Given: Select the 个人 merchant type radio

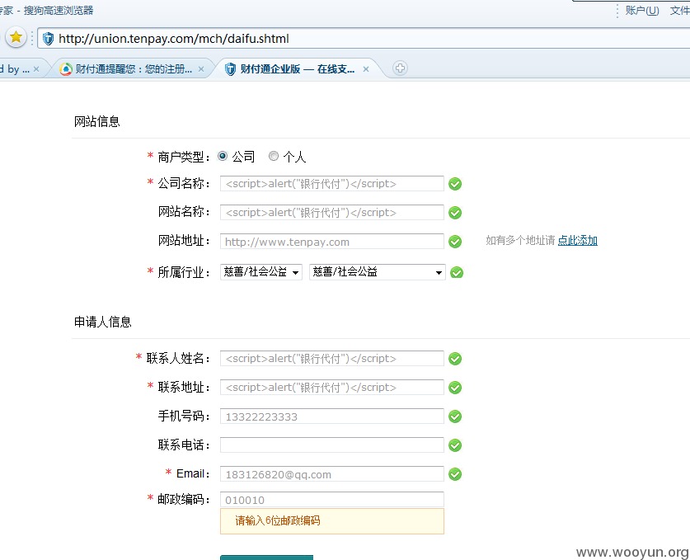Looking at the screenshot, I should click(274, 156).
